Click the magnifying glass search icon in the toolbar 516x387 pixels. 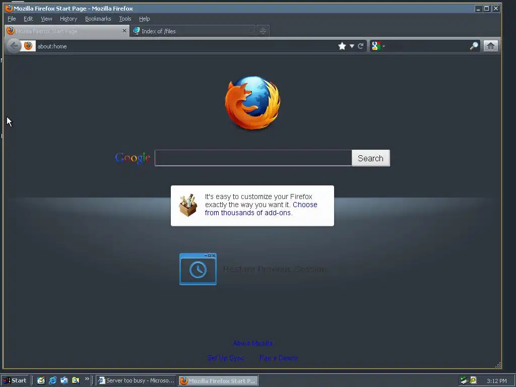tap(474, 46)
